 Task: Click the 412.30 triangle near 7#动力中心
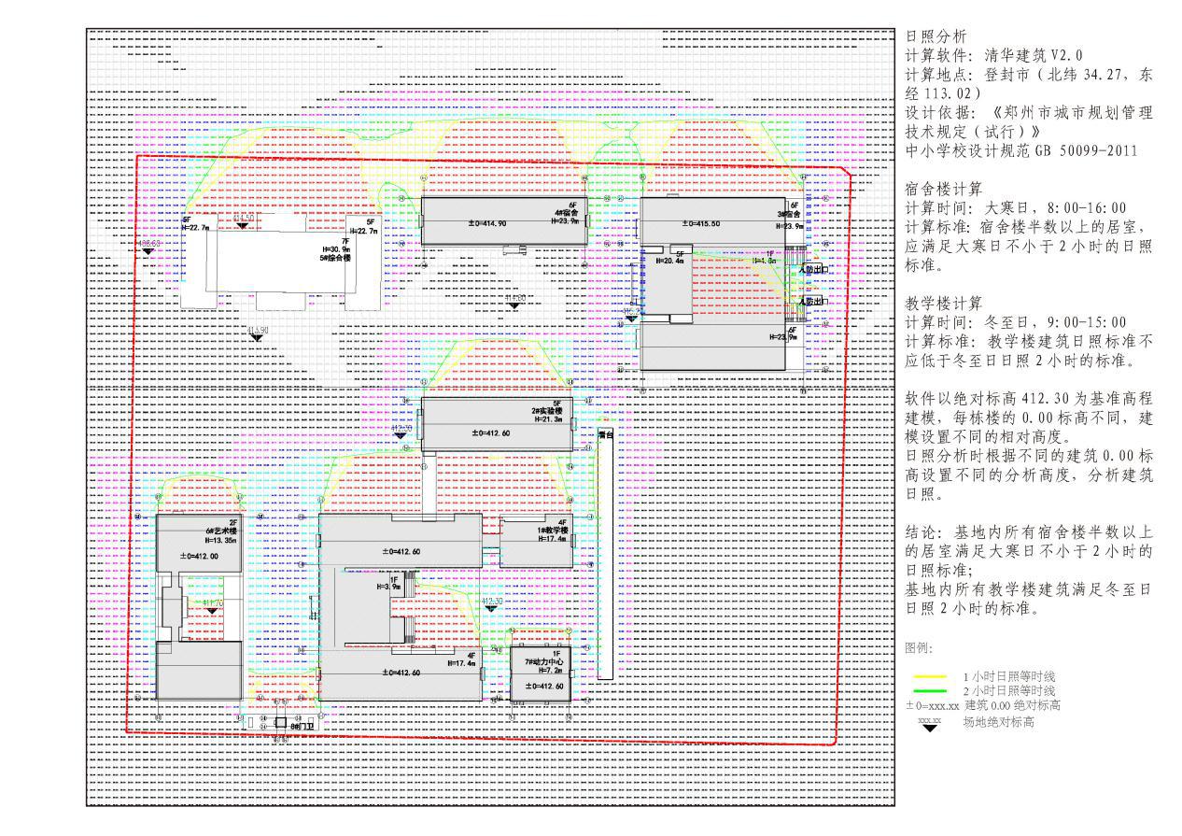491,609
